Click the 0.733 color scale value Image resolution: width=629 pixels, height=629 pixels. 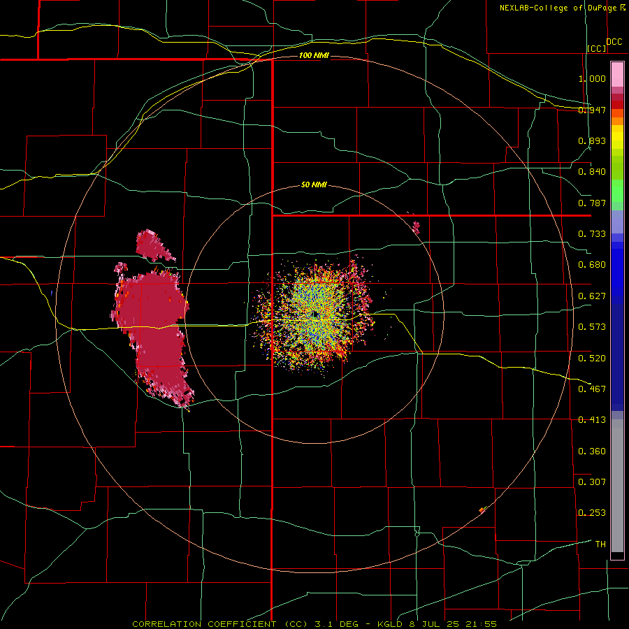coord(592,234)
